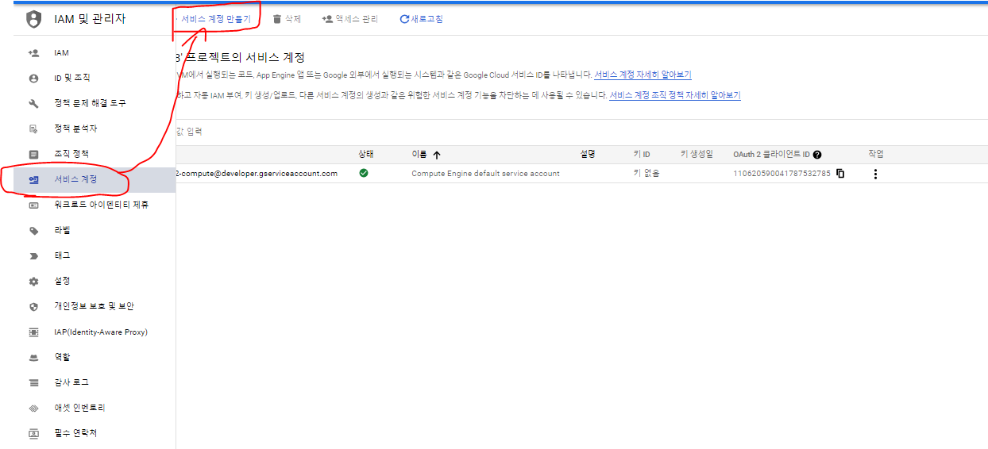Viewport: 988px width, 449px height.
Task: Click the 필수 연락처 contact icon
Action: (x=33, y=434)
